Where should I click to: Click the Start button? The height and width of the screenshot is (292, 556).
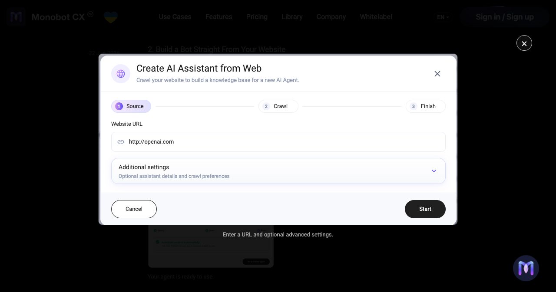click(x=425, y=209)
